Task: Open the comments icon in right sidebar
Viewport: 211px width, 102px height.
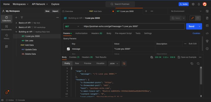Action: (x=207, y=26)
